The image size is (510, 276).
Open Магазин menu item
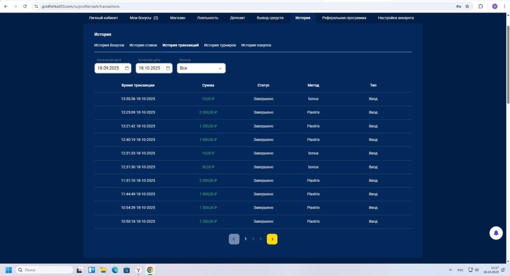(x=178, y=18)
